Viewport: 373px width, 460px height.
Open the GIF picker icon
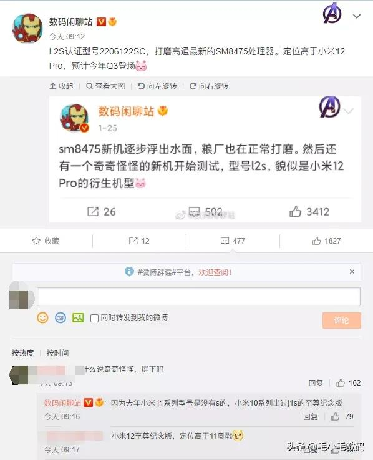[61, 318]
